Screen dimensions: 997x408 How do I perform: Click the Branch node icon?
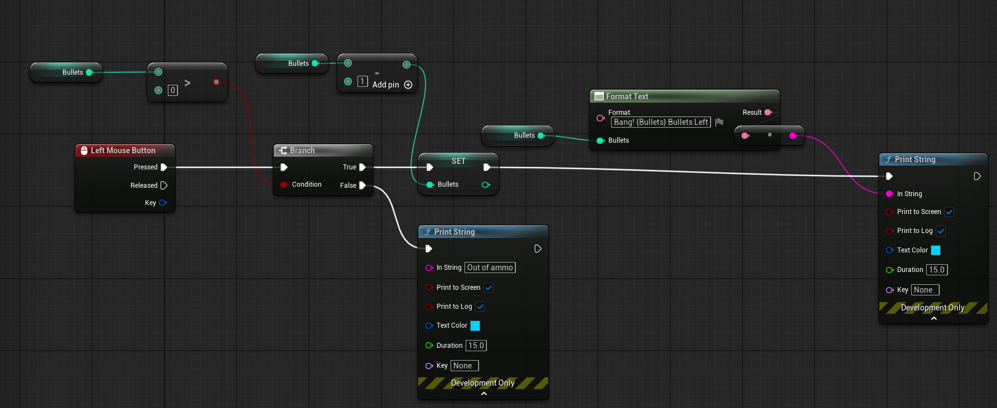point(283,150)
